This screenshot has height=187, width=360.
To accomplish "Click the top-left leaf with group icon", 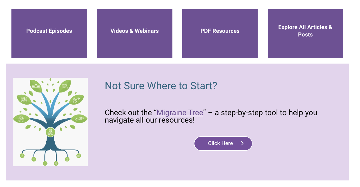I will [36, 86].
